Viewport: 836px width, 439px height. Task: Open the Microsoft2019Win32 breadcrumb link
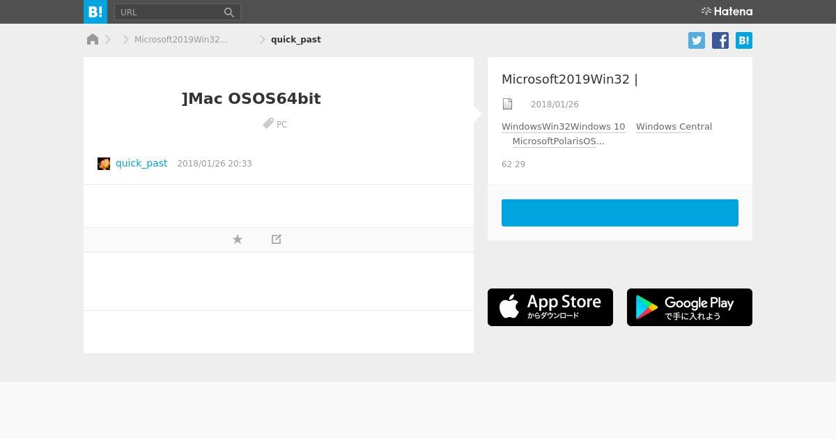(x=181, y=39)
